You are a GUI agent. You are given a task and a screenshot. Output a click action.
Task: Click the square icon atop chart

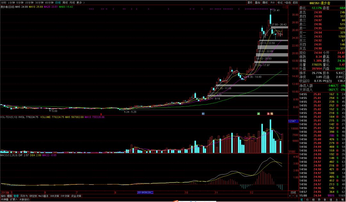coord(287,7)
